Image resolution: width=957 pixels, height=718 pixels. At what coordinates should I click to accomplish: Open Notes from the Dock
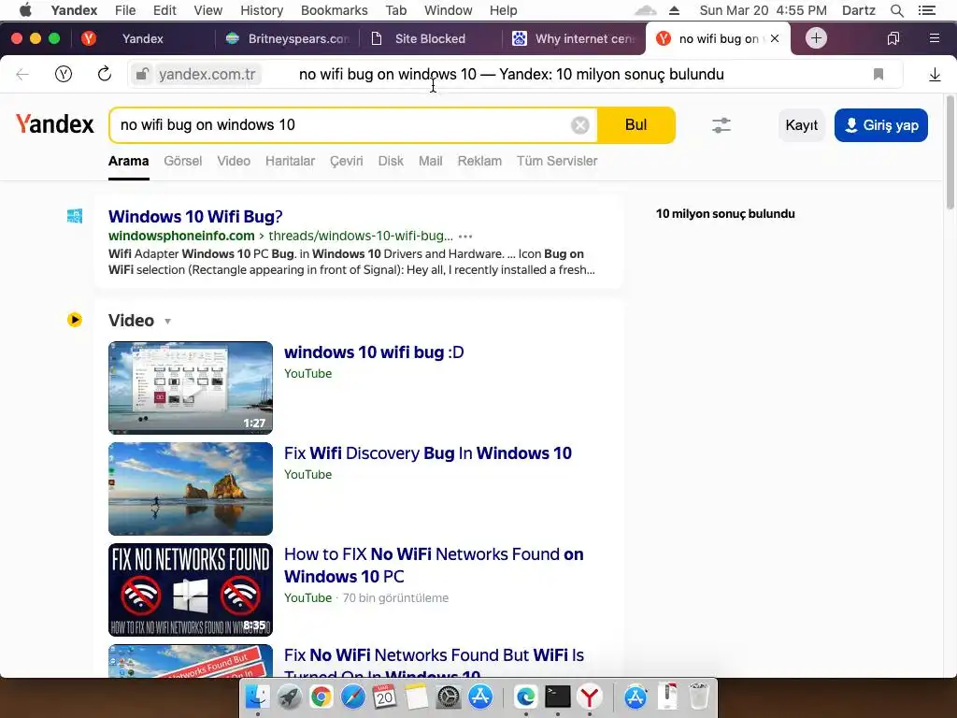[x=417, y=696]
